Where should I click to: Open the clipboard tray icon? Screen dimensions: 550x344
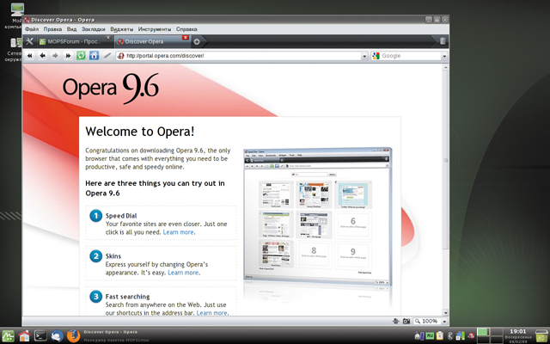[440, 336]
